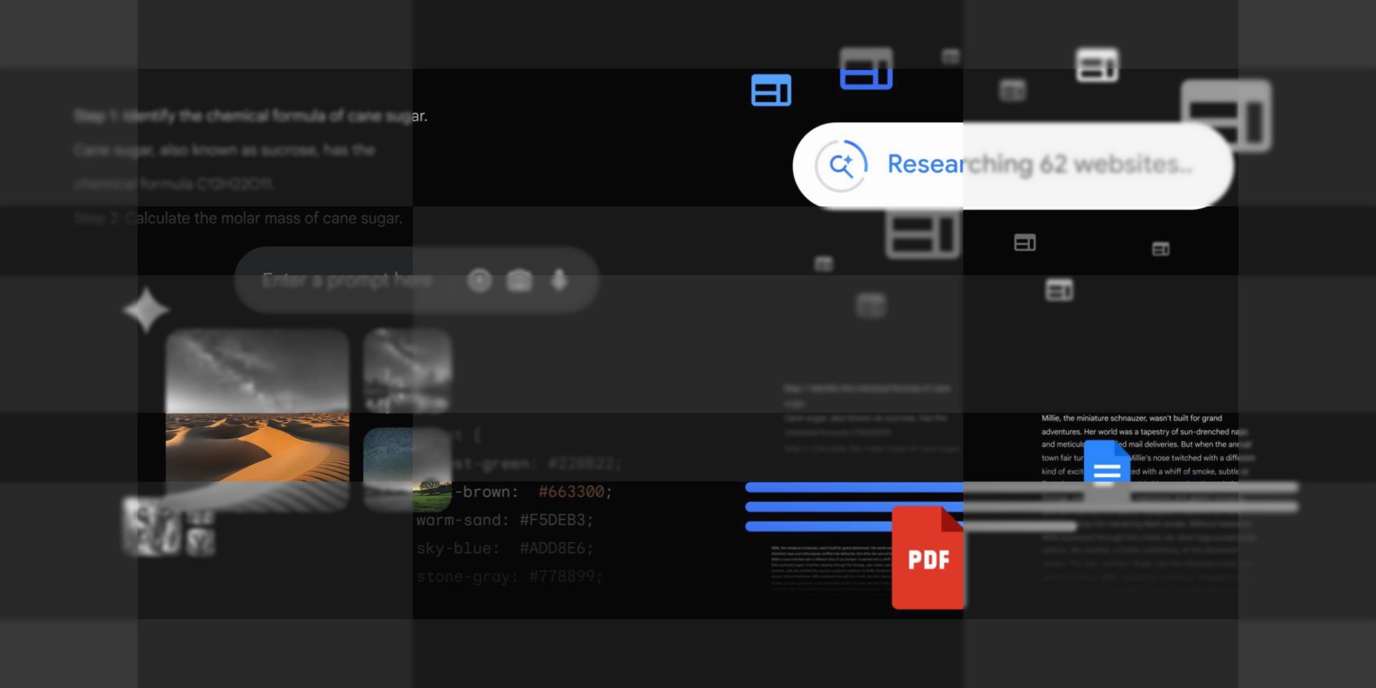Click the plus icon in the prompt bar
This screenshot has width=1376, height=688.
479,281
